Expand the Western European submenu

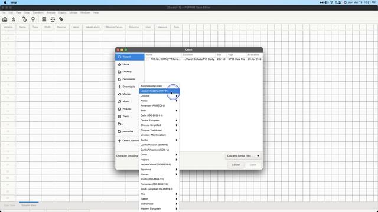[159, 208]
